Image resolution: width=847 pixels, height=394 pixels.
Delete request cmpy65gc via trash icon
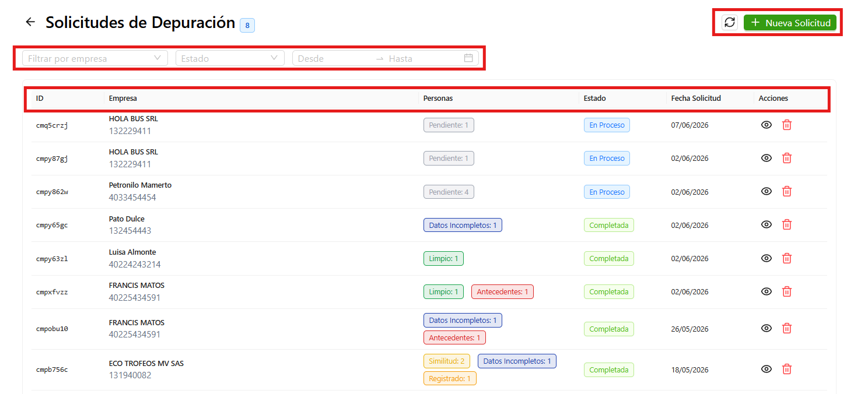point(786,225)
